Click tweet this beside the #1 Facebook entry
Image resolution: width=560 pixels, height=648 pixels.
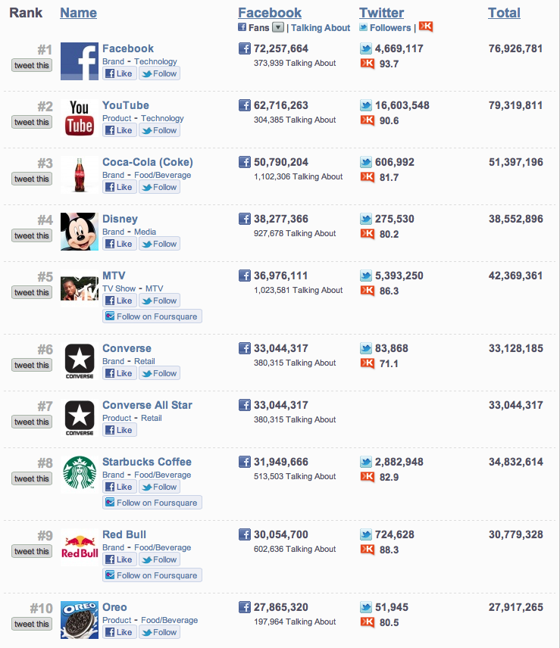click(x=31, y=65)
